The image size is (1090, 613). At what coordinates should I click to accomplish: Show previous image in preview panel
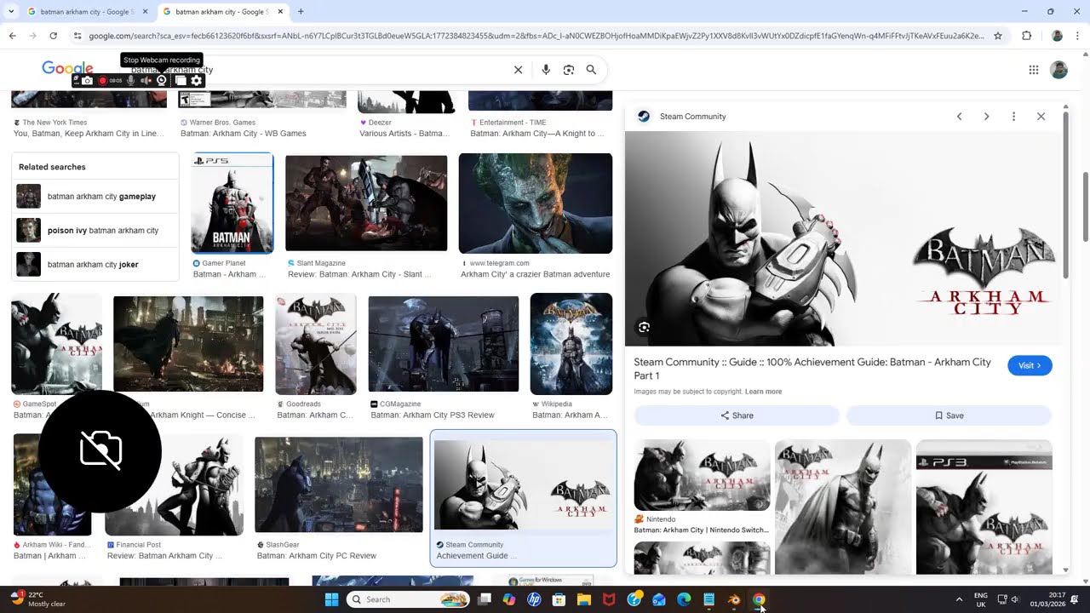[959, 117]
